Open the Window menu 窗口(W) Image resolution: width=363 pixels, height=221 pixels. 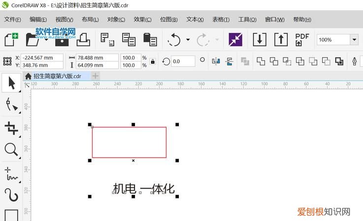pos(275,19)
